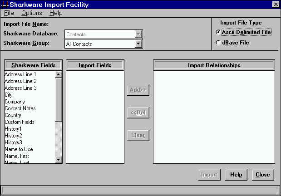The image size is (281, 196).
Task: Click the Sharkware Fields header
Action: (33, 65)
